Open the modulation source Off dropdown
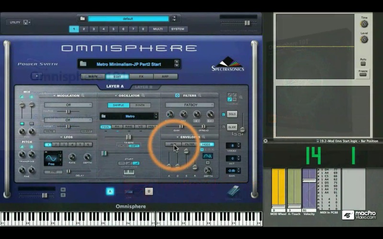Image resolution: width=383 pixels, height=239 pixels. (x=68, y=105)
